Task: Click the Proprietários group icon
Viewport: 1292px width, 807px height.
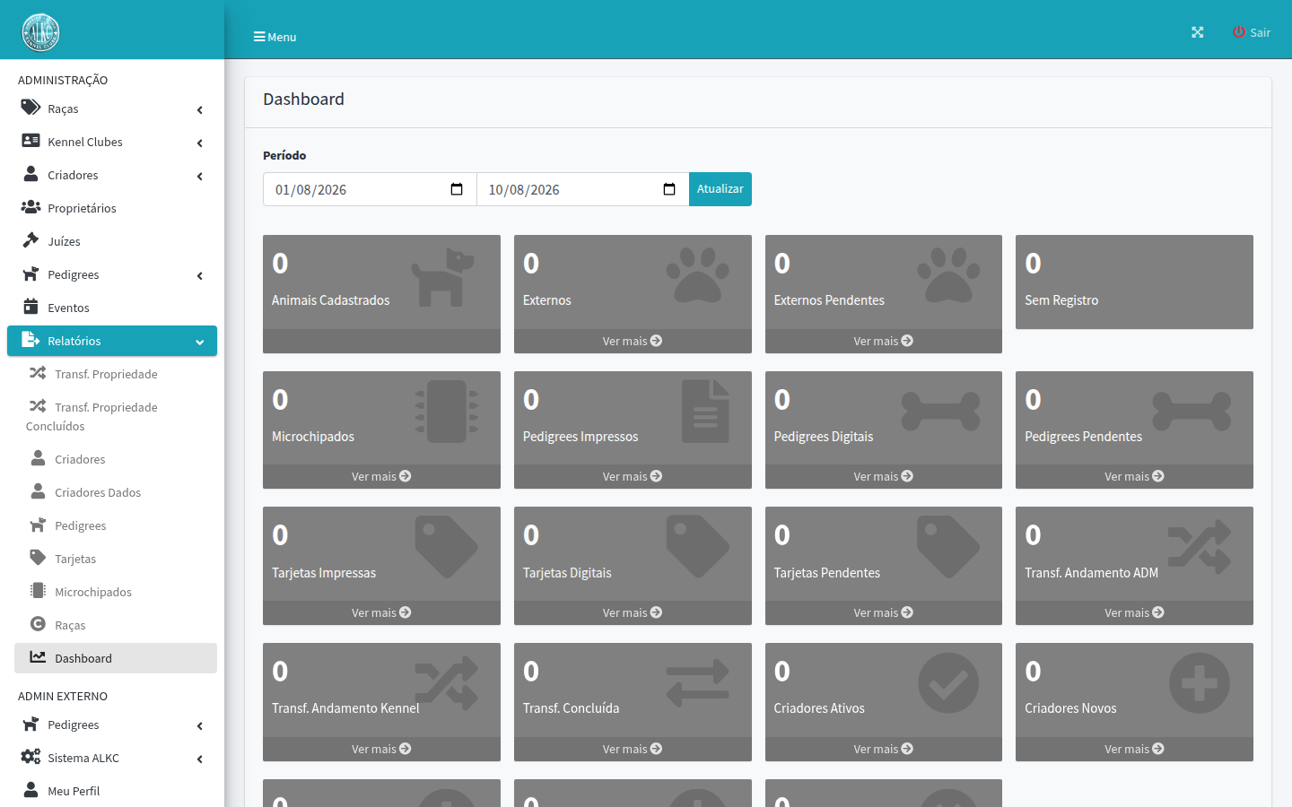Action: [31, 207]
